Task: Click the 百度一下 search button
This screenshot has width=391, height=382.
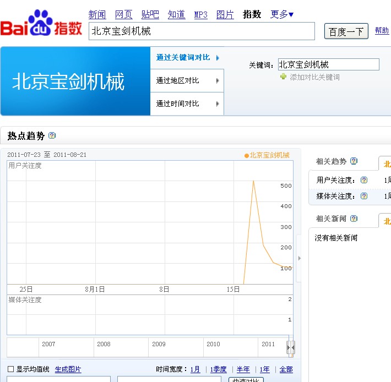Action: tap(346, 31)
